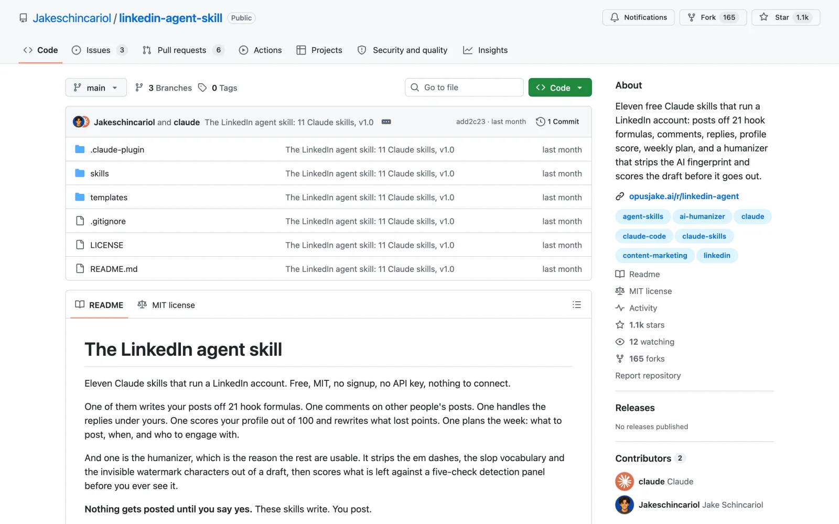Screen dimensions: 839x524
Task: Click the ellipsis commit message expander icon
Action: click(386, 122)
